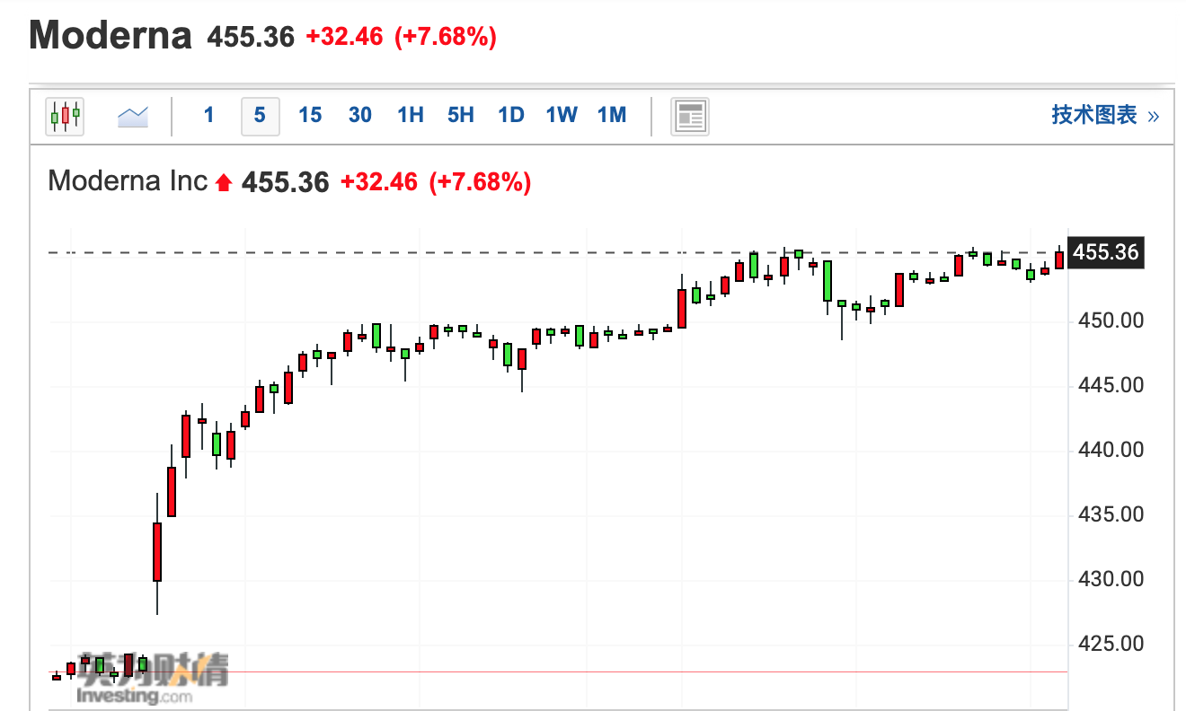Open the 技术图表 technical chart link
Viewport: 1186px width, 711px height.
tap(1105, 115)
